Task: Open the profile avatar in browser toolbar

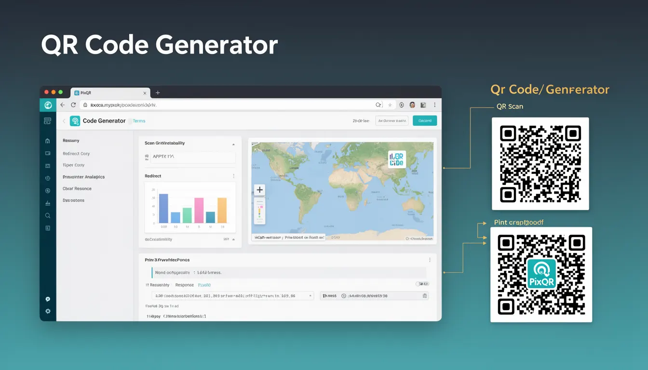Action: pos(412,105)
